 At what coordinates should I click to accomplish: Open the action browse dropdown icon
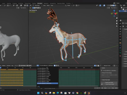point(38,66)
